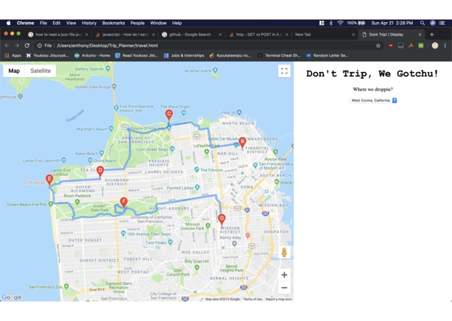Viewport: 452px width, 321px height.
Task: Open macOS Spotlight search
Action: pos(422,23)
